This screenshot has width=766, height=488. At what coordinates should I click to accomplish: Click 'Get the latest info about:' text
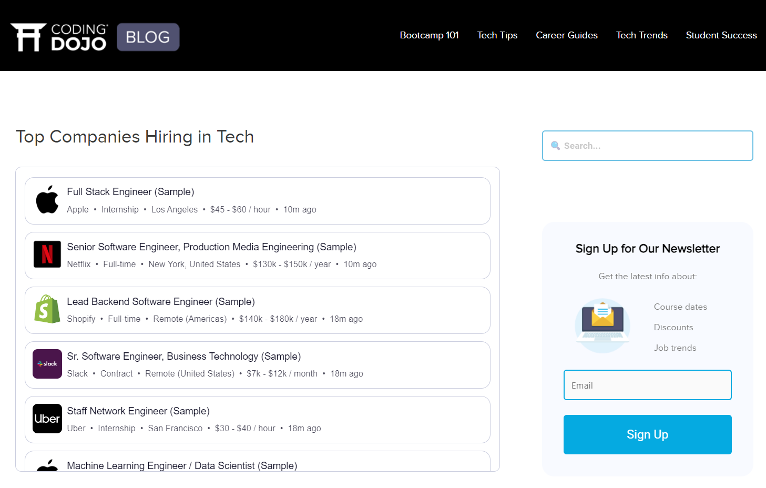click(x=648, y=276)
